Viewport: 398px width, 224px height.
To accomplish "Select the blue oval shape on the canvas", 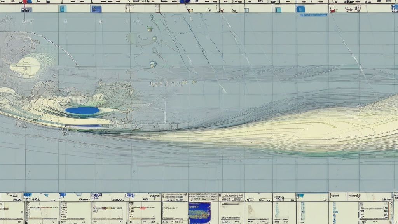I will (x=82, y=111).
